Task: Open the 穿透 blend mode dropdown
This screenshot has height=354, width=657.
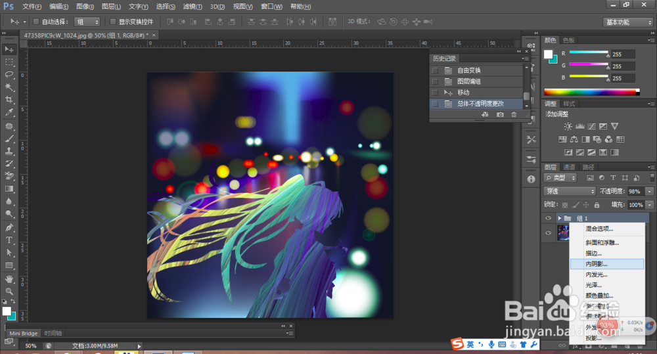Action: point(570,191)
